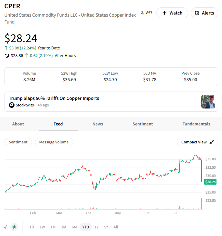Click the tall red volume bar on chart
The image size is (222, 236).
[x=202, y=204]
